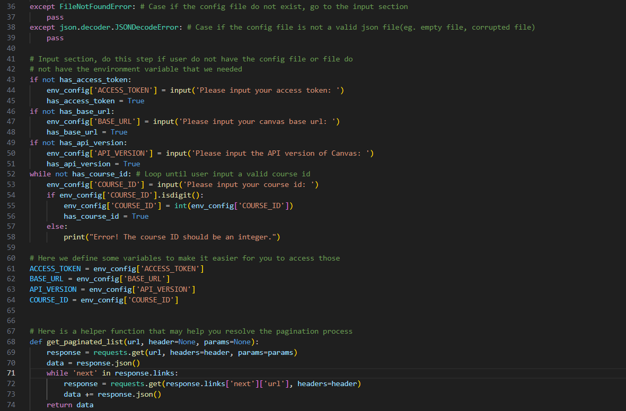Click the requests.get call on line 69

pos(120,352)
